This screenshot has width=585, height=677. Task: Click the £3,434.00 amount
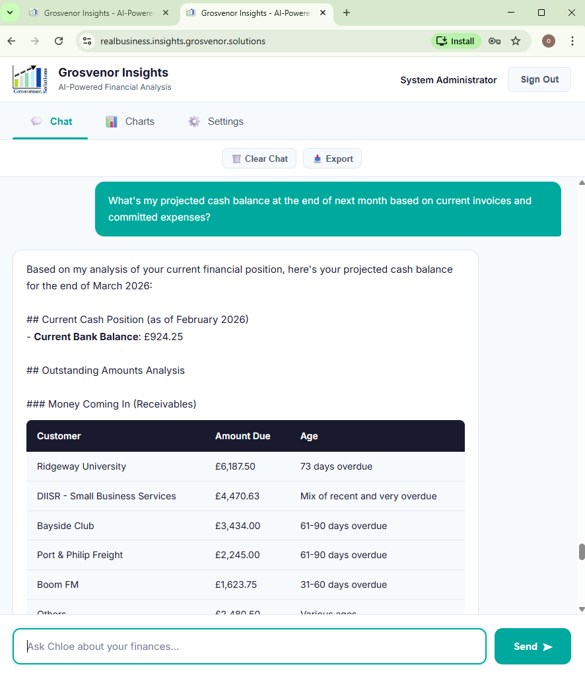tap(238, 526)
